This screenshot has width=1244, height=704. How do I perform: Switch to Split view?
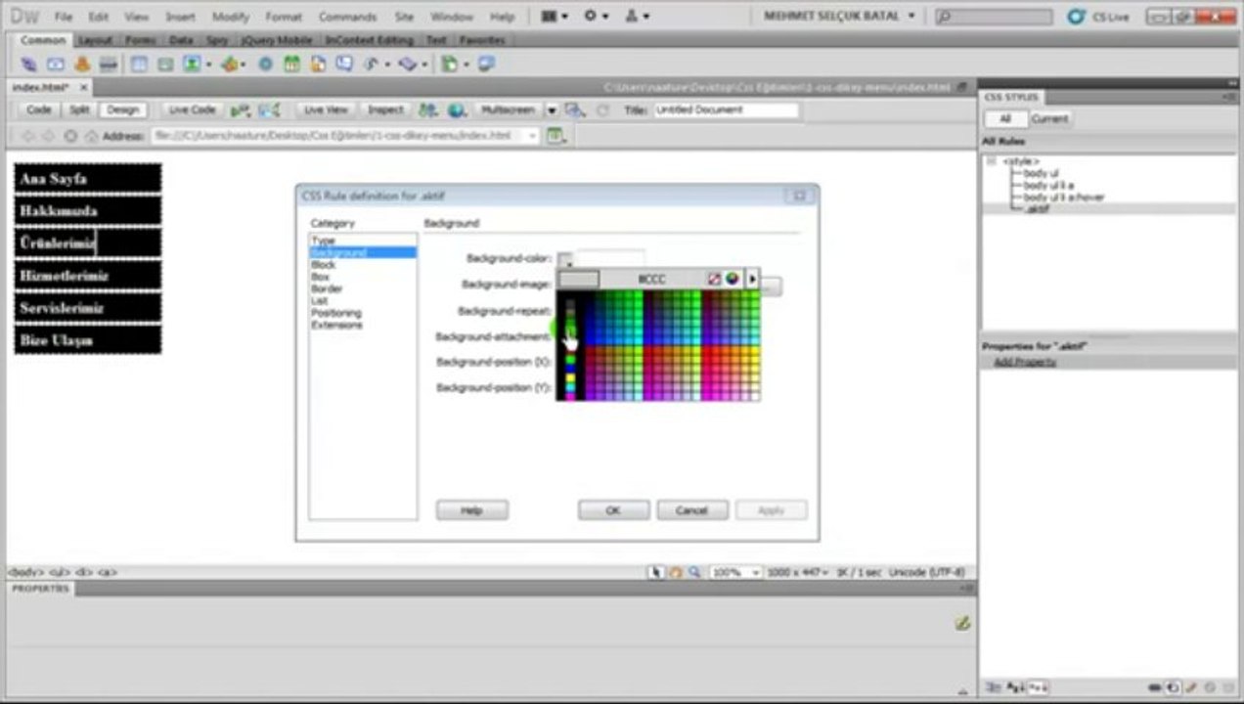pos(79,110)
